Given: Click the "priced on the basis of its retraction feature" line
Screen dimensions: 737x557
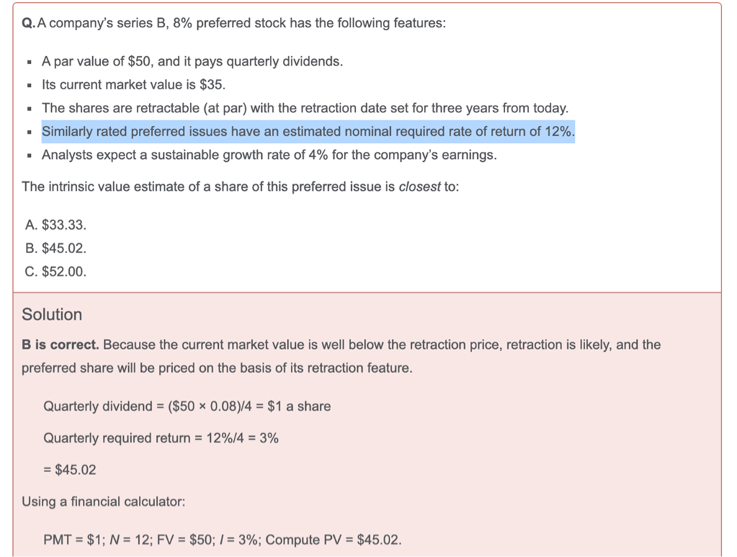Looking at the screenshot, I should click(217, 368).
